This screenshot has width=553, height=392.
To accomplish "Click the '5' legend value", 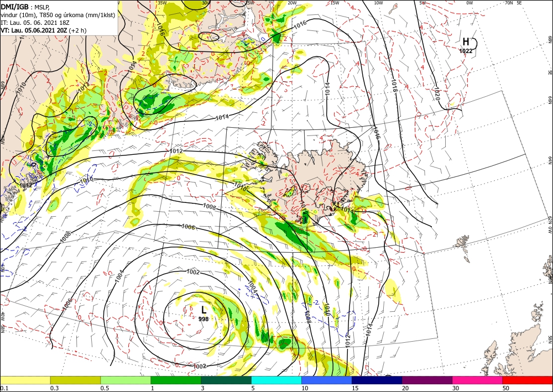I will pos(253,388).
